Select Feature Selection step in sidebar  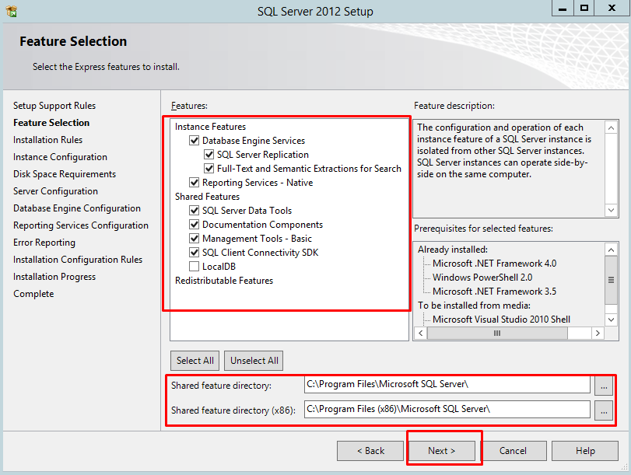point(51,123)
